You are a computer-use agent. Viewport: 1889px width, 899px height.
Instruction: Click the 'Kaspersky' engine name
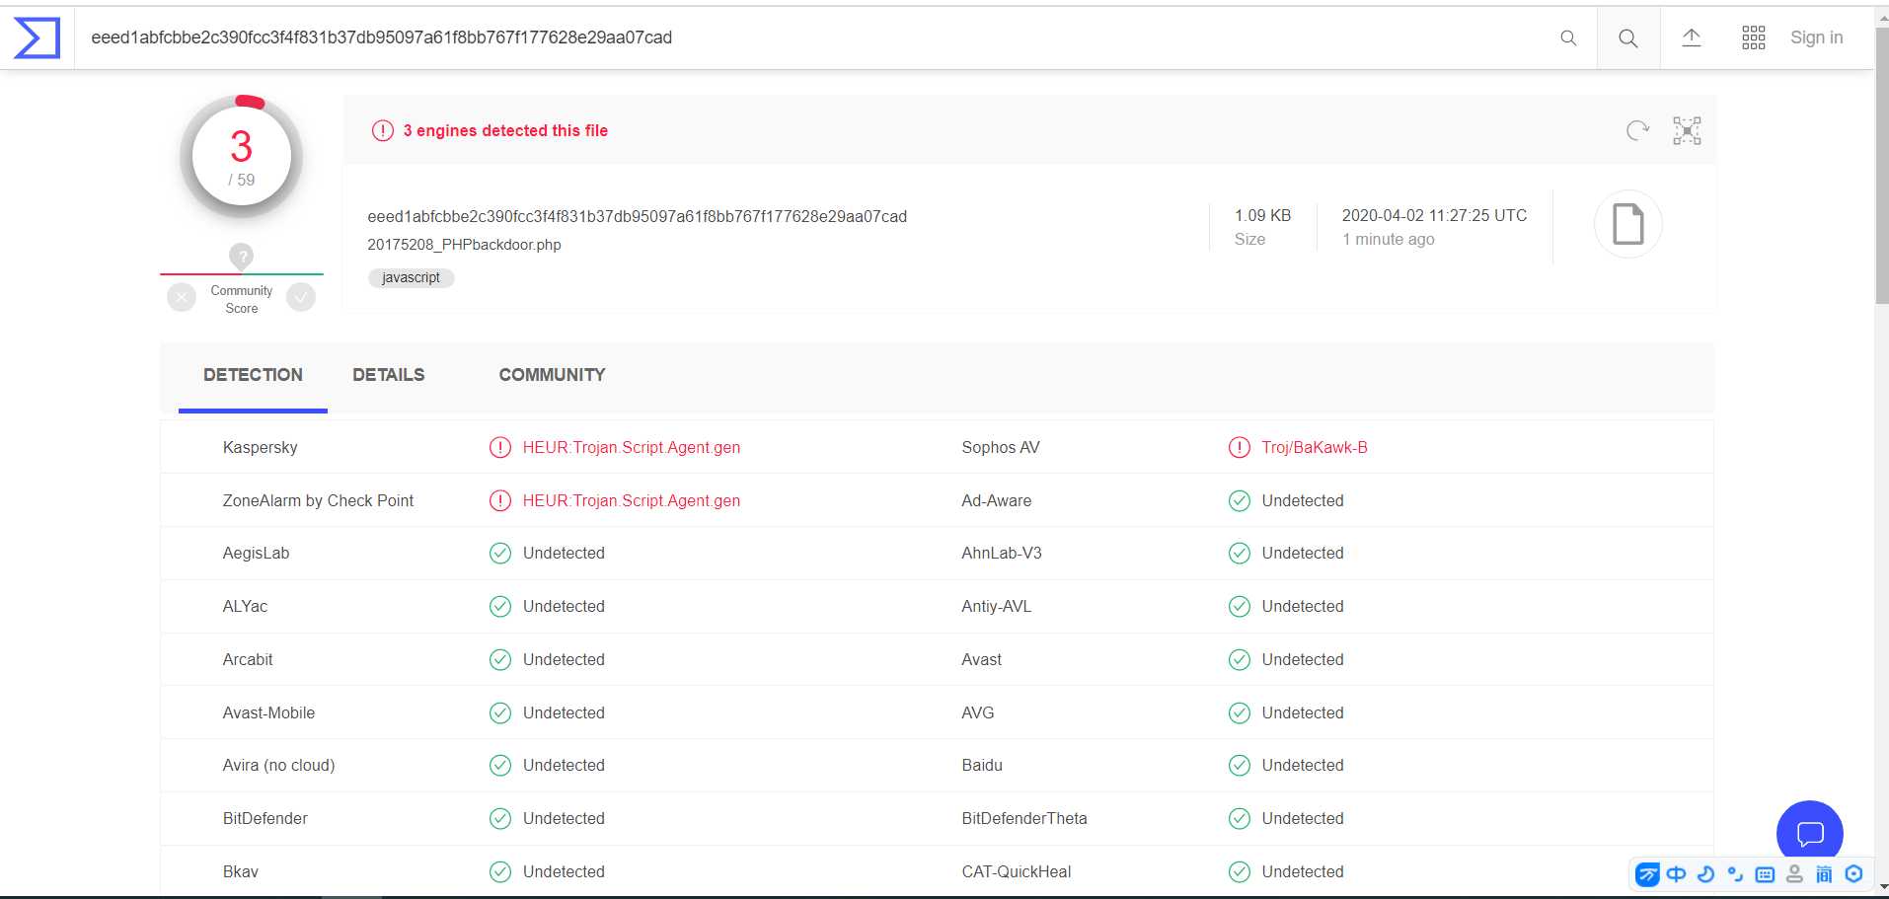[260, 447]
